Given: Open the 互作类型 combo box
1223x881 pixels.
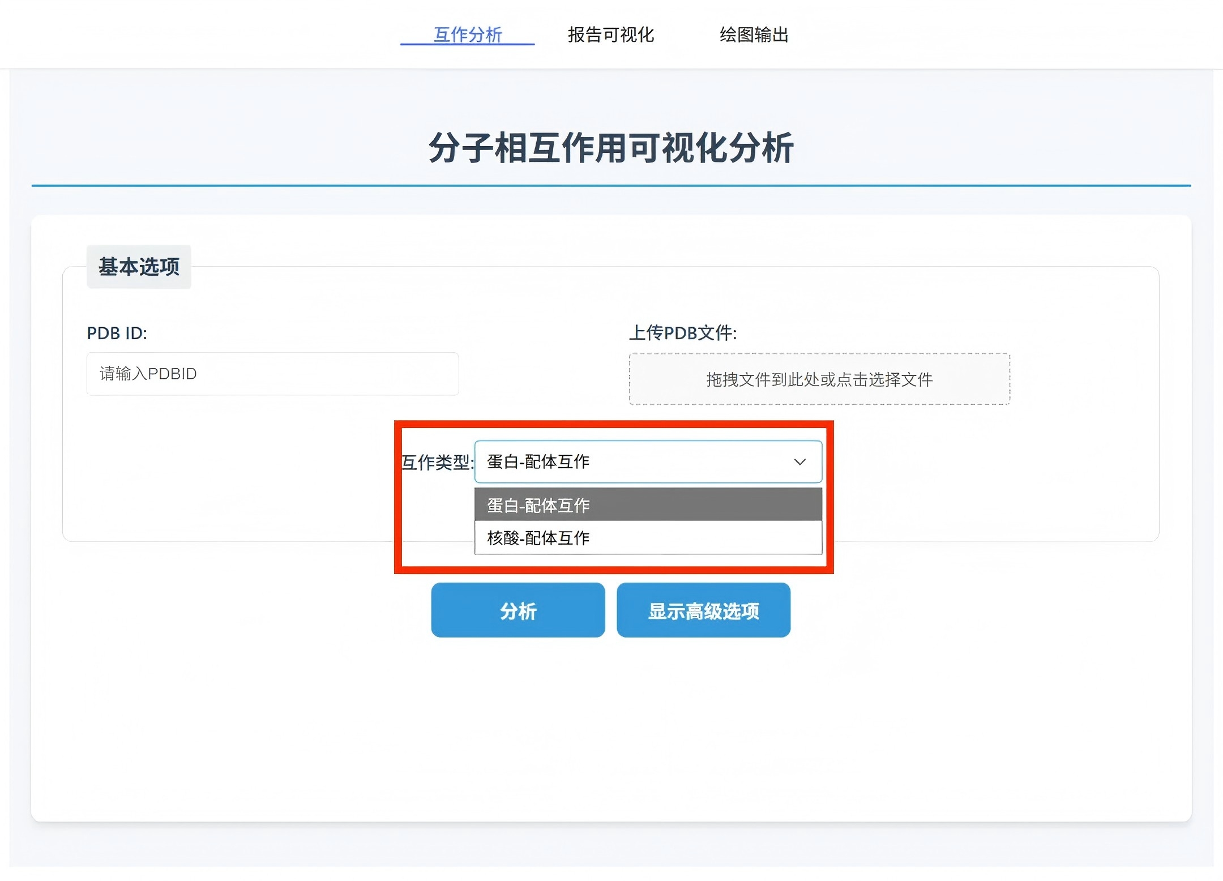Looking at the screenshot, I should coord(648,462).
